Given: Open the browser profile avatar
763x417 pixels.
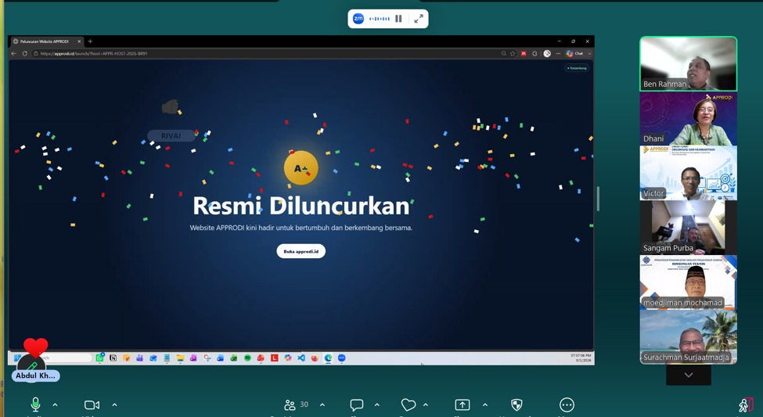Looking at the screenshot, I should 547,53.
